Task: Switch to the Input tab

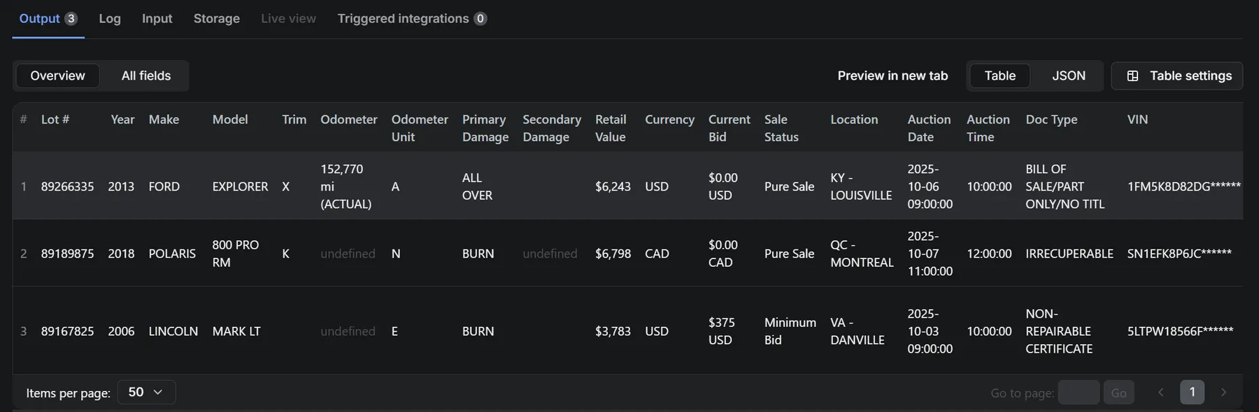Action: (x=157, y=19)
